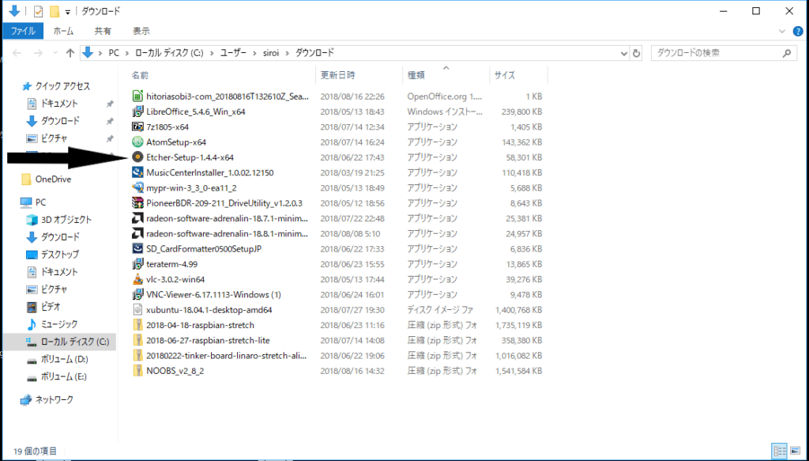Expand the ribbon with the chevron arrow
Image resolution: width=809 pixels, height=461 pixels.
pyautogui.click(x=781, y=31)
